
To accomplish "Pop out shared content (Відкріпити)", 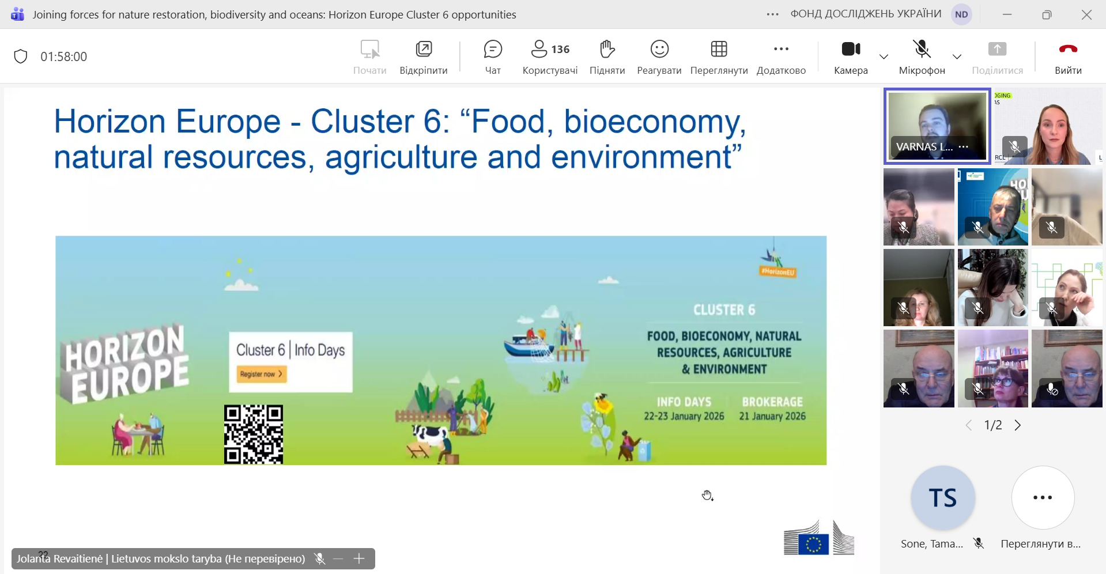I will 424,56.
